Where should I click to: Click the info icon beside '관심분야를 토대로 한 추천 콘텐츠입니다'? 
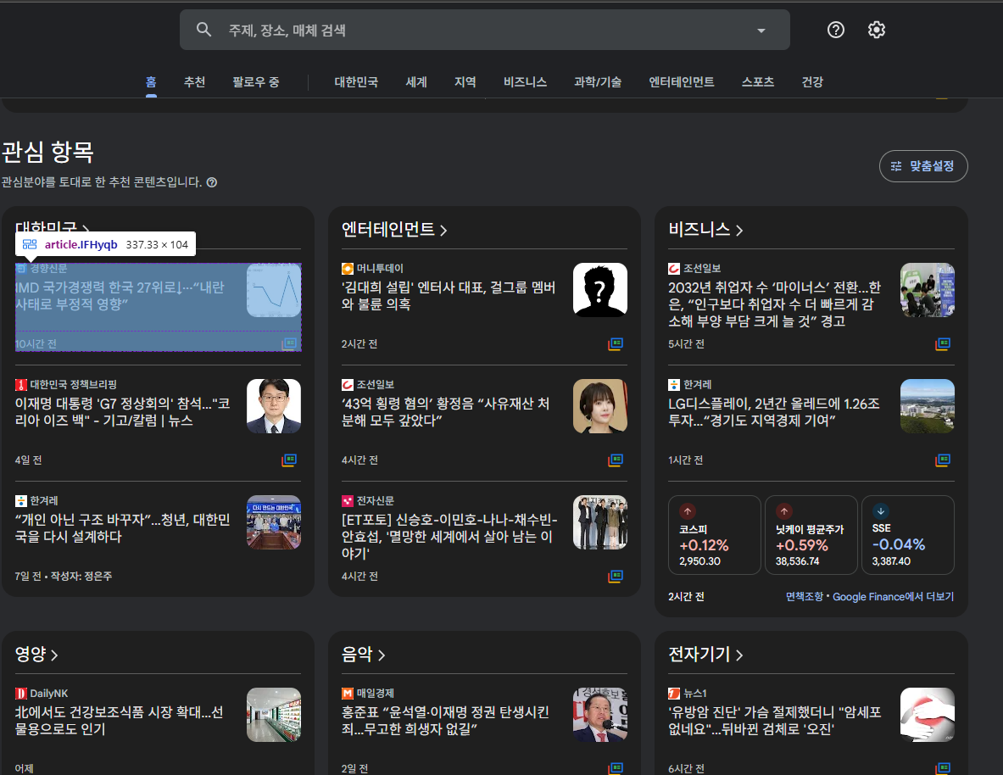coord(212,182)
